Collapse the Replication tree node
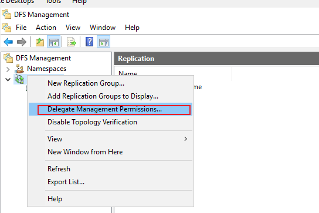Viewport: 319px width, 213px height. pos(8,79)
